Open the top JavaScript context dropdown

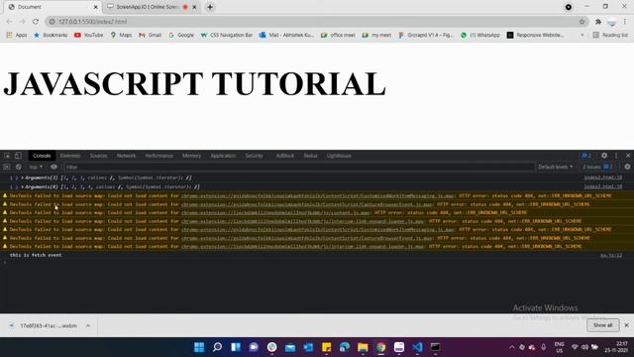tap(36, 167)
